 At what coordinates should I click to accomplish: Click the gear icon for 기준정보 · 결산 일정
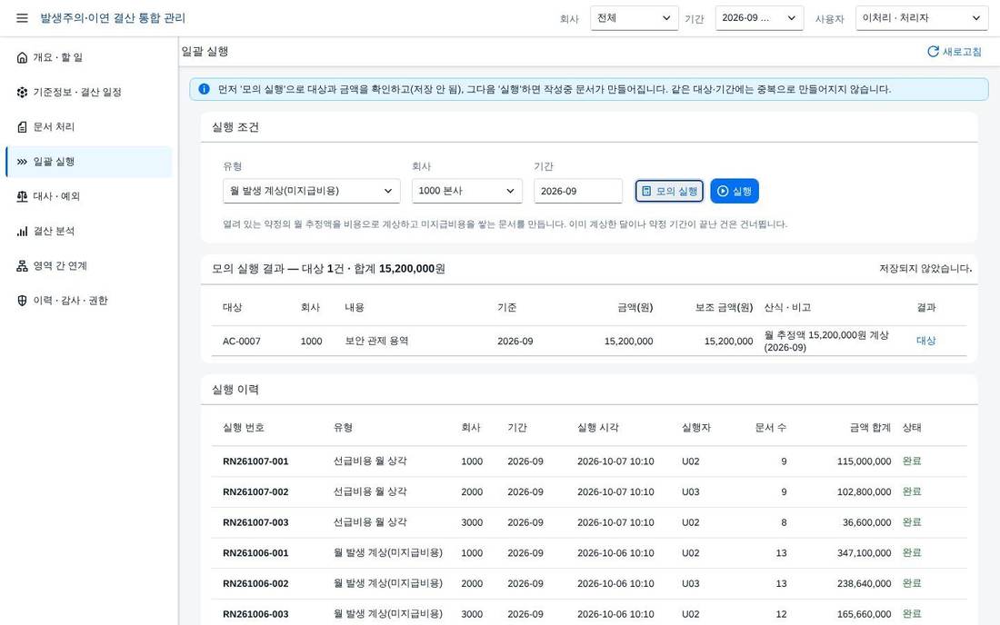[x=23, y=92]
